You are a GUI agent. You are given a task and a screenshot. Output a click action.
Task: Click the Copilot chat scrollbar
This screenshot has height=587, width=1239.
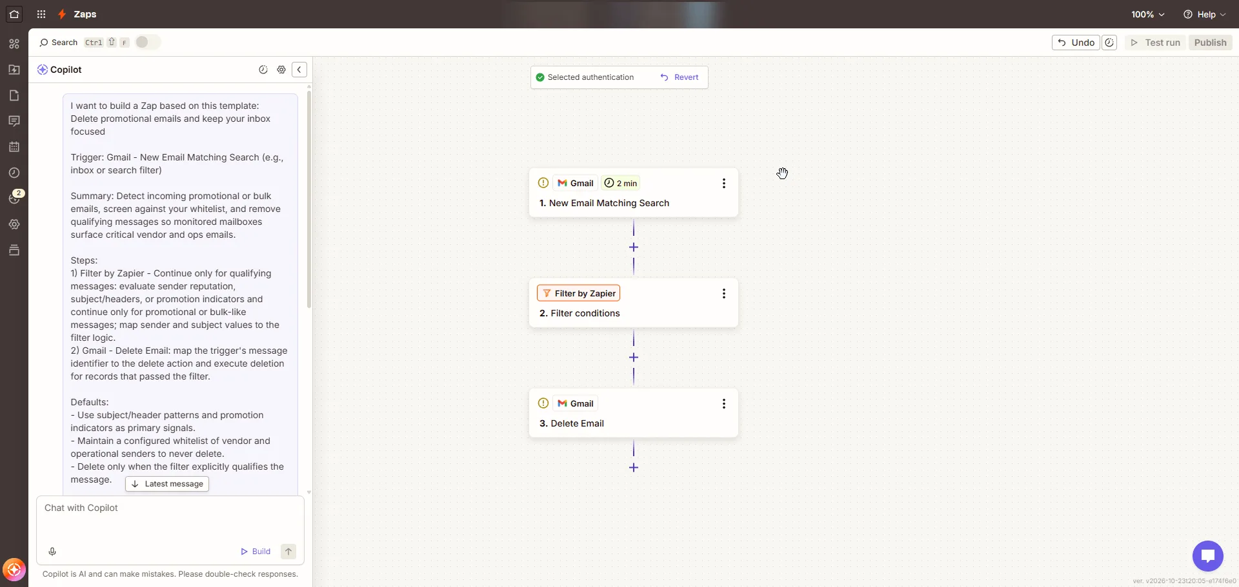309,200
